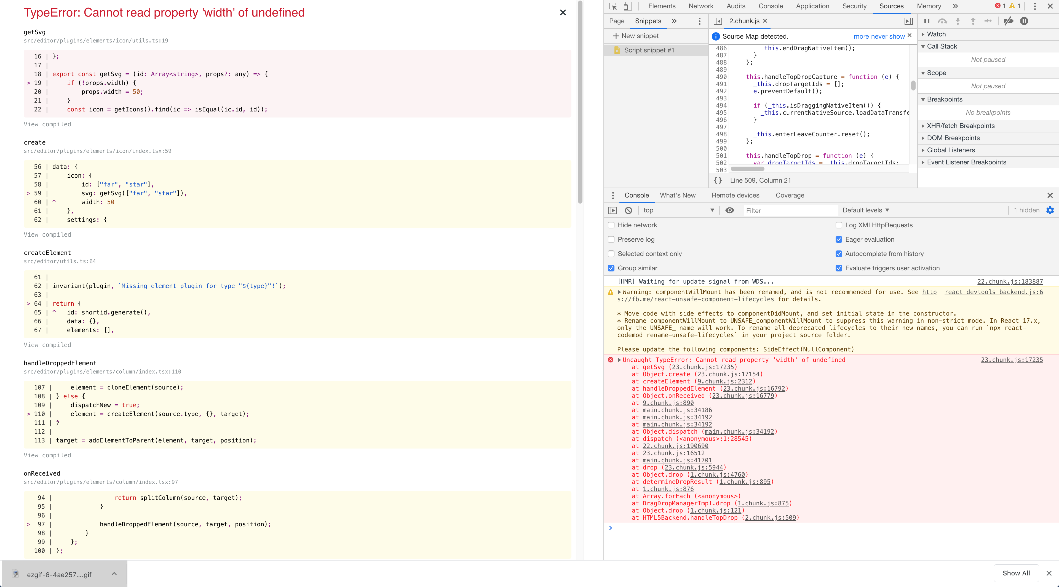Screen dimensions: 1059x587
Task: Open ezgif download item menu chevron
Action: pos(114,574)
